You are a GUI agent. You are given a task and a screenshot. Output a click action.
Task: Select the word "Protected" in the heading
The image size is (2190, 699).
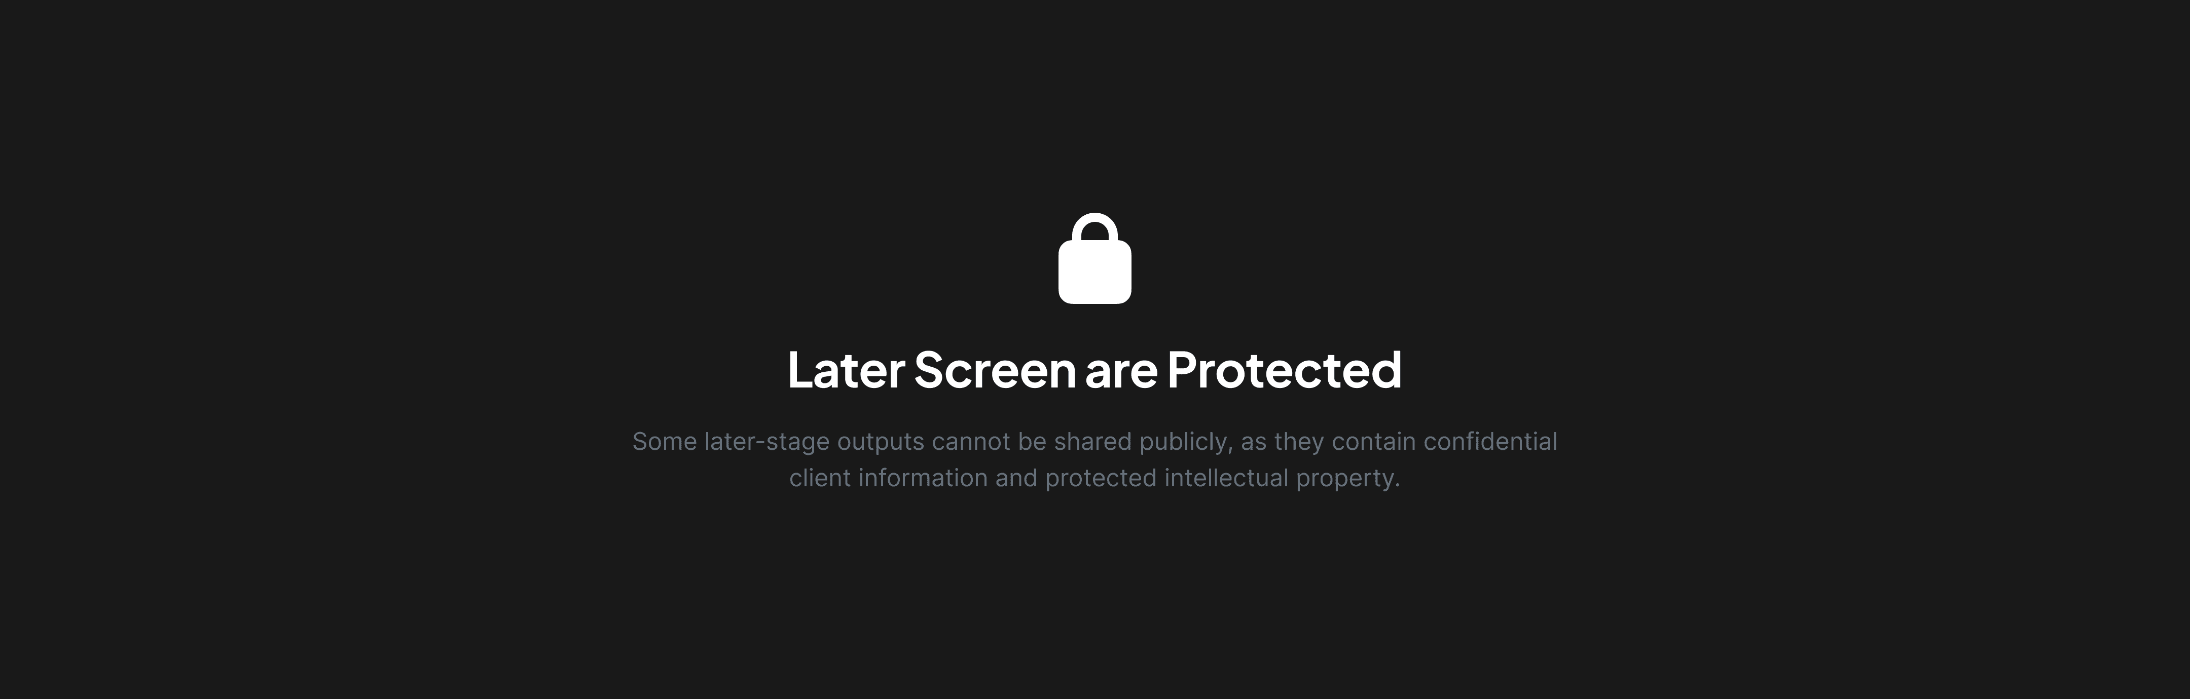point(1284,370)
